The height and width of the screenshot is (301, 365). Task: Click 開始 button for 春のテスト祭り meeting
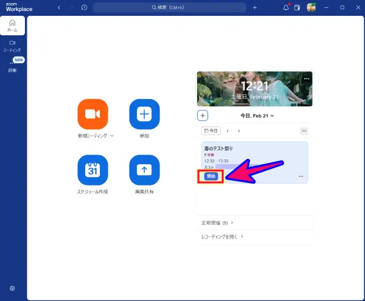tap(211, 176)
